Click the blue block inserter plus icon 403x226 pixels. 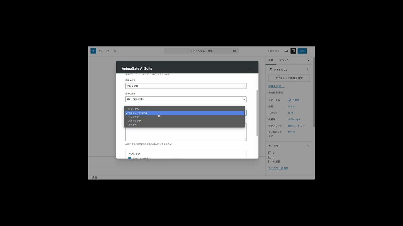point(93,51)
